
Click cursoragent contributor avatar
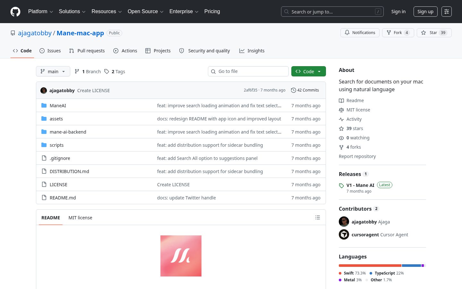pyautogui.click(x=344, y=234)
